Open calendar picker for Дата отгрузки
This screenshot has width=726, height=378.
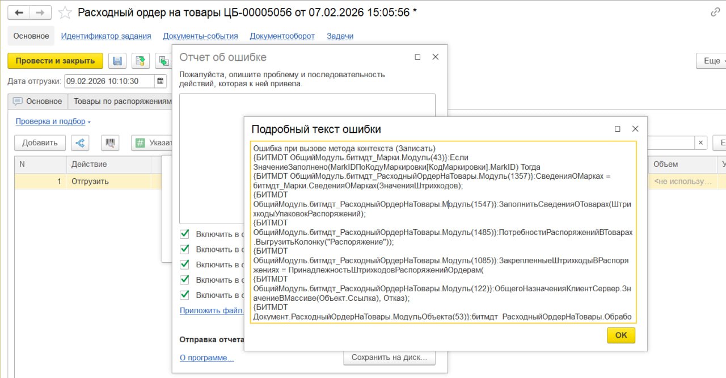(161, 81)
